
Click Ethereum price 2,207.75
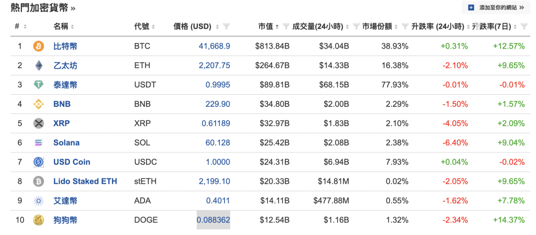pos(214,65)
